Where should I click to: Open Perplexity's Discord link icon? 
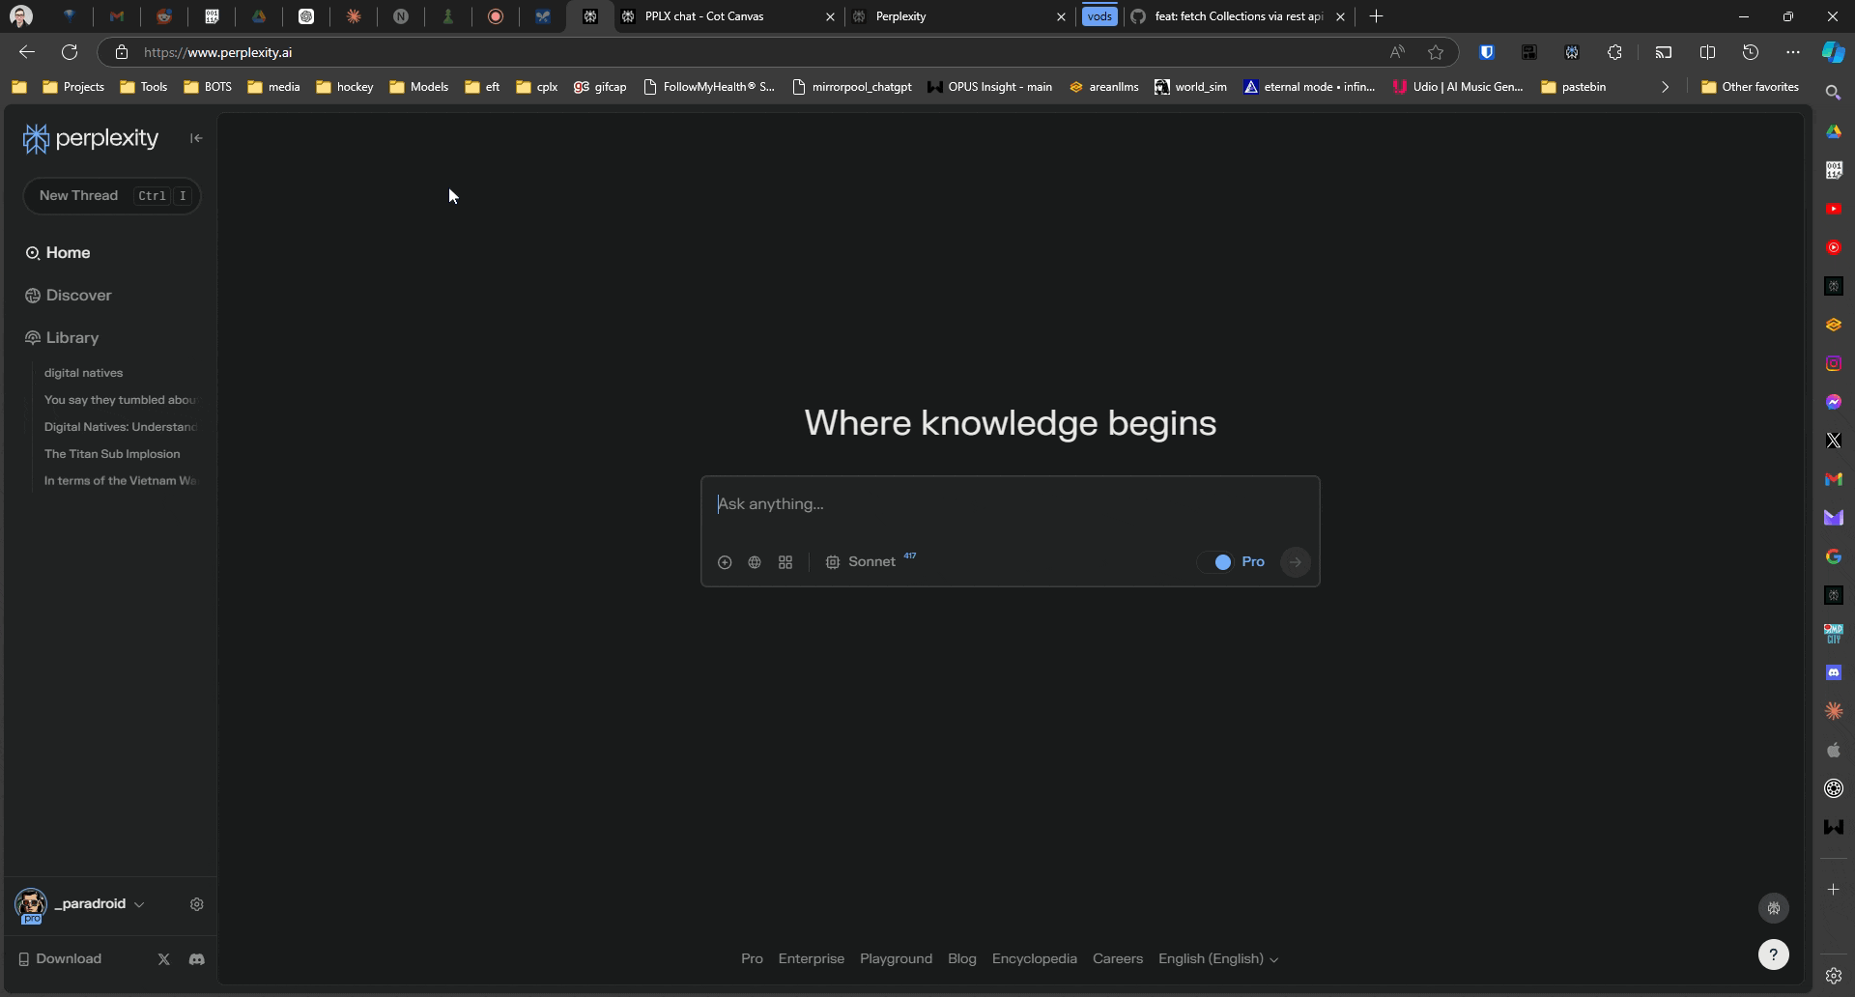(197, 959)
